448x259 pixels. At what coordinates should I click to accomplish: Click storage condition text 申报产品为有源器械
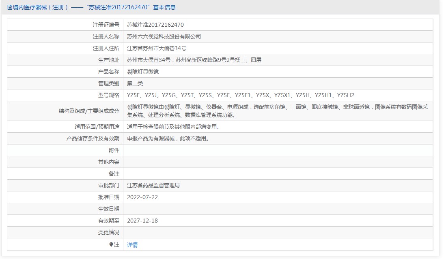pos(168,138)
